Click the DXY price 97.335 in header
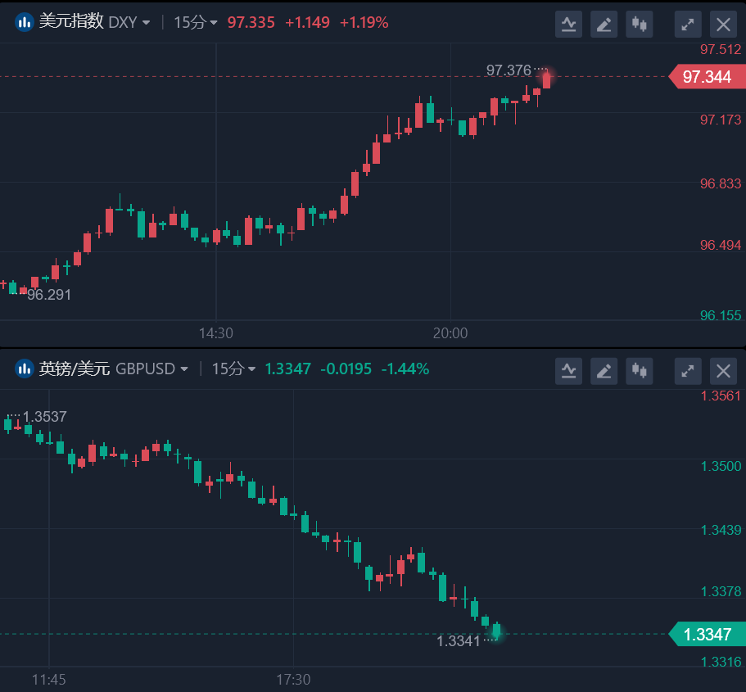746x692 pixels. coord(251,22)
